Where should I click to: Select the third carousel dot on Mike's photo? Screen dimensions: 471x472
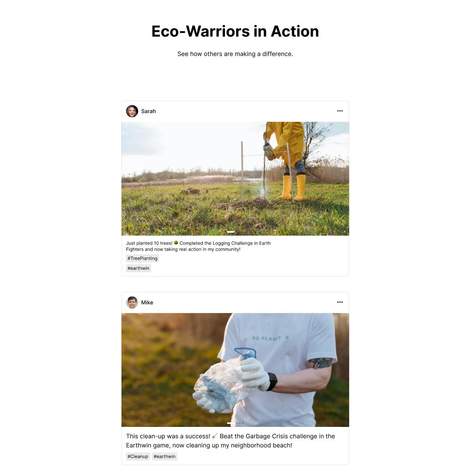pyautogui.click(x=240, y=423)
